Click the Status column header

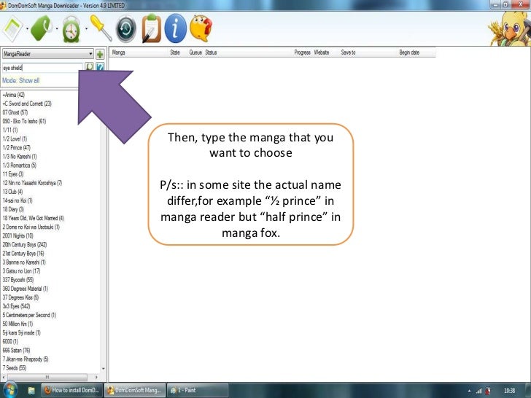tap(211, 52)
